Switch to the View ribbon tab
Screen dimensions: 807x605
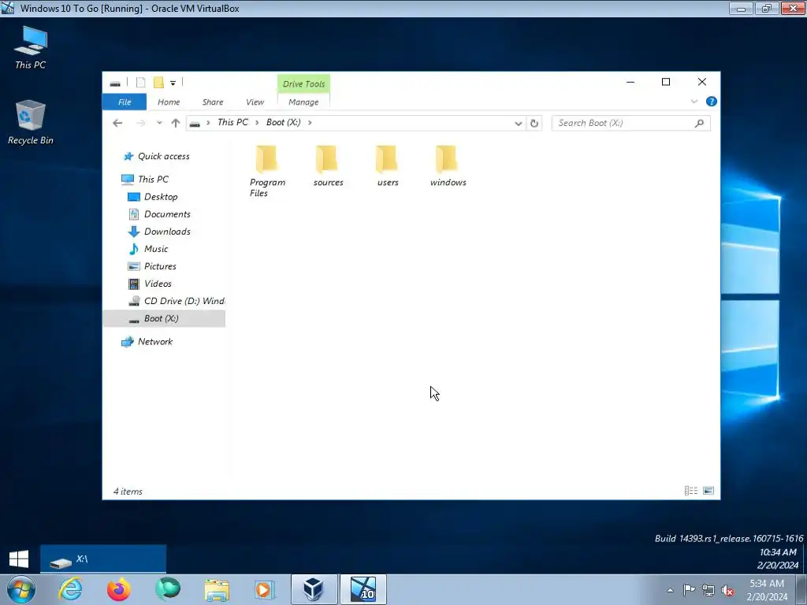click(255, 102)
